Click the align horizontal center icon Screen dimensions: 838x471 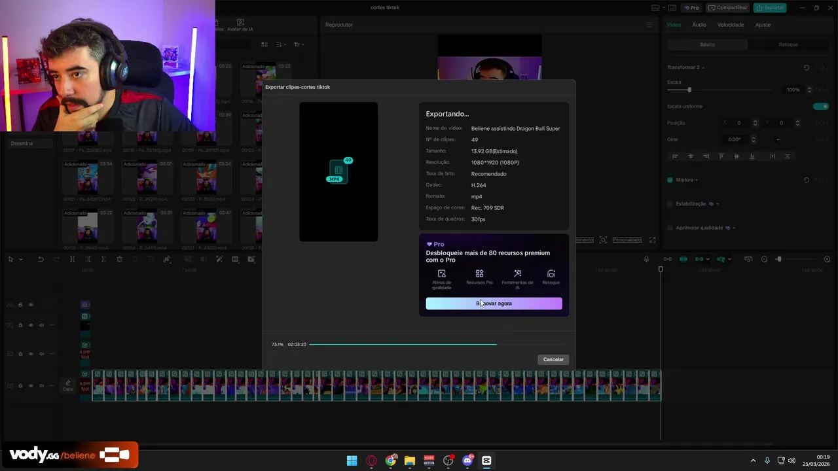(x=691, y=156)
